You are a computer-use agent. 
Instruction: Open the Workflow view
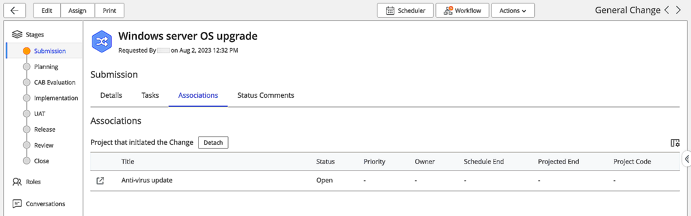462,11
